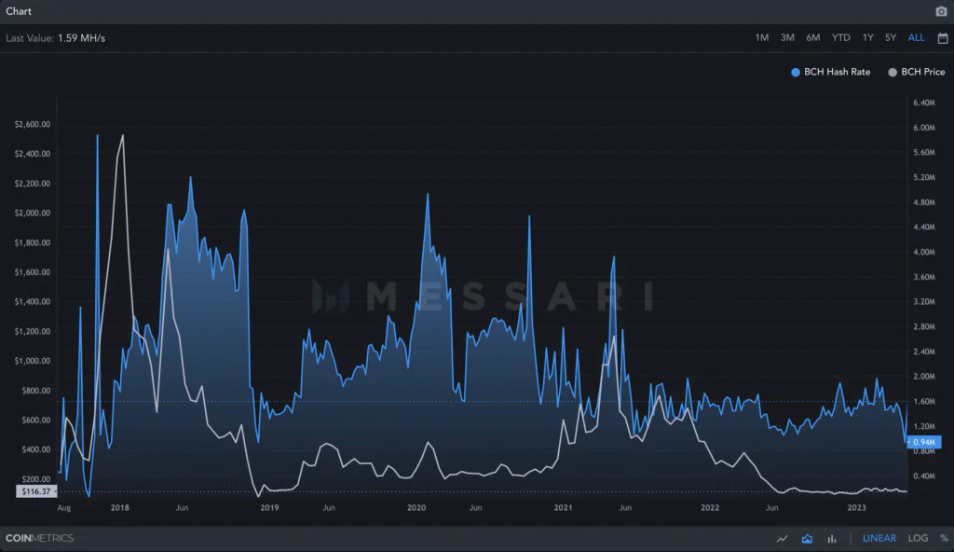954x552 pixels.
Task: Click the $1,000.00 price axis label
Action: [33, 361]
